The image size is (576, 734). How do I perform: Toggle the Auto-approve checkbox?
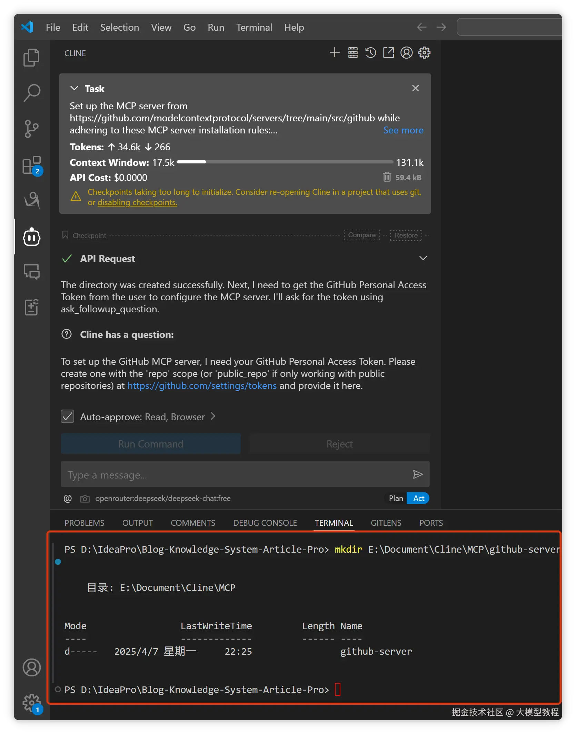pos(67,416)
